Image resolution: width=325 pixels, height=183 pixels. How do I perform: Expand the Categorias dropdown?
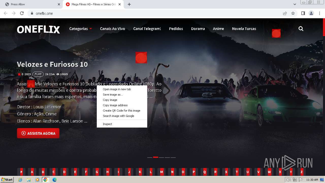80,29
